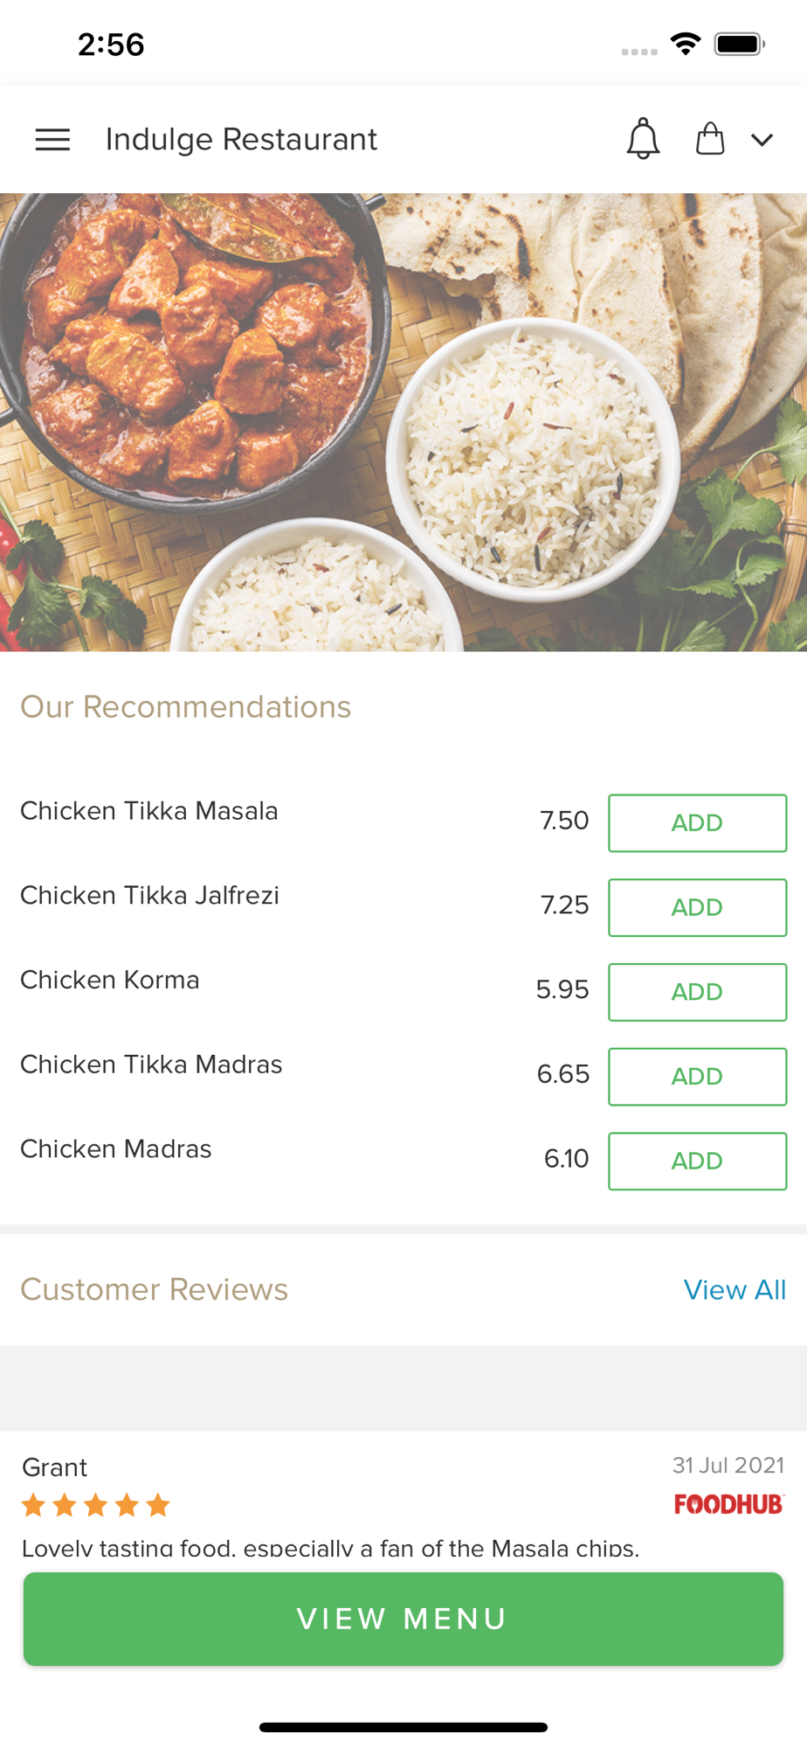807x1748 pixels.
Task: Tap the Our Recommendations heading
Action: pos(185,707)
